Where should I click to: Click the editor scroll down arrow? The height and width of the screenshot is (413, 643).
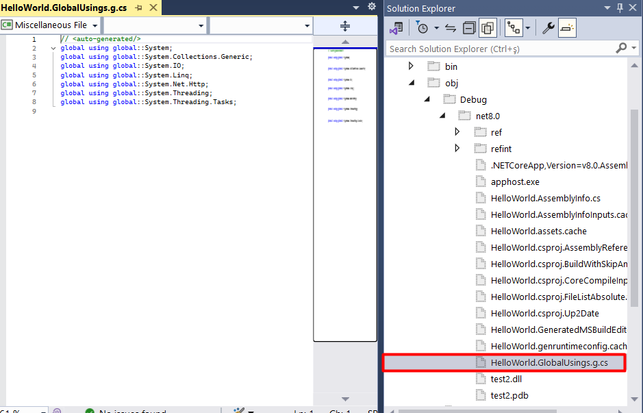click(345, 399)
